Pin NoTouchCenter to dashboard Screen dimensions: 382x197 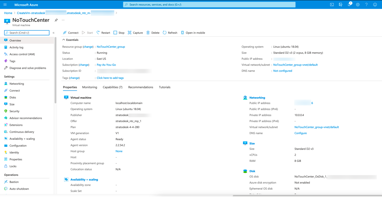56,20
